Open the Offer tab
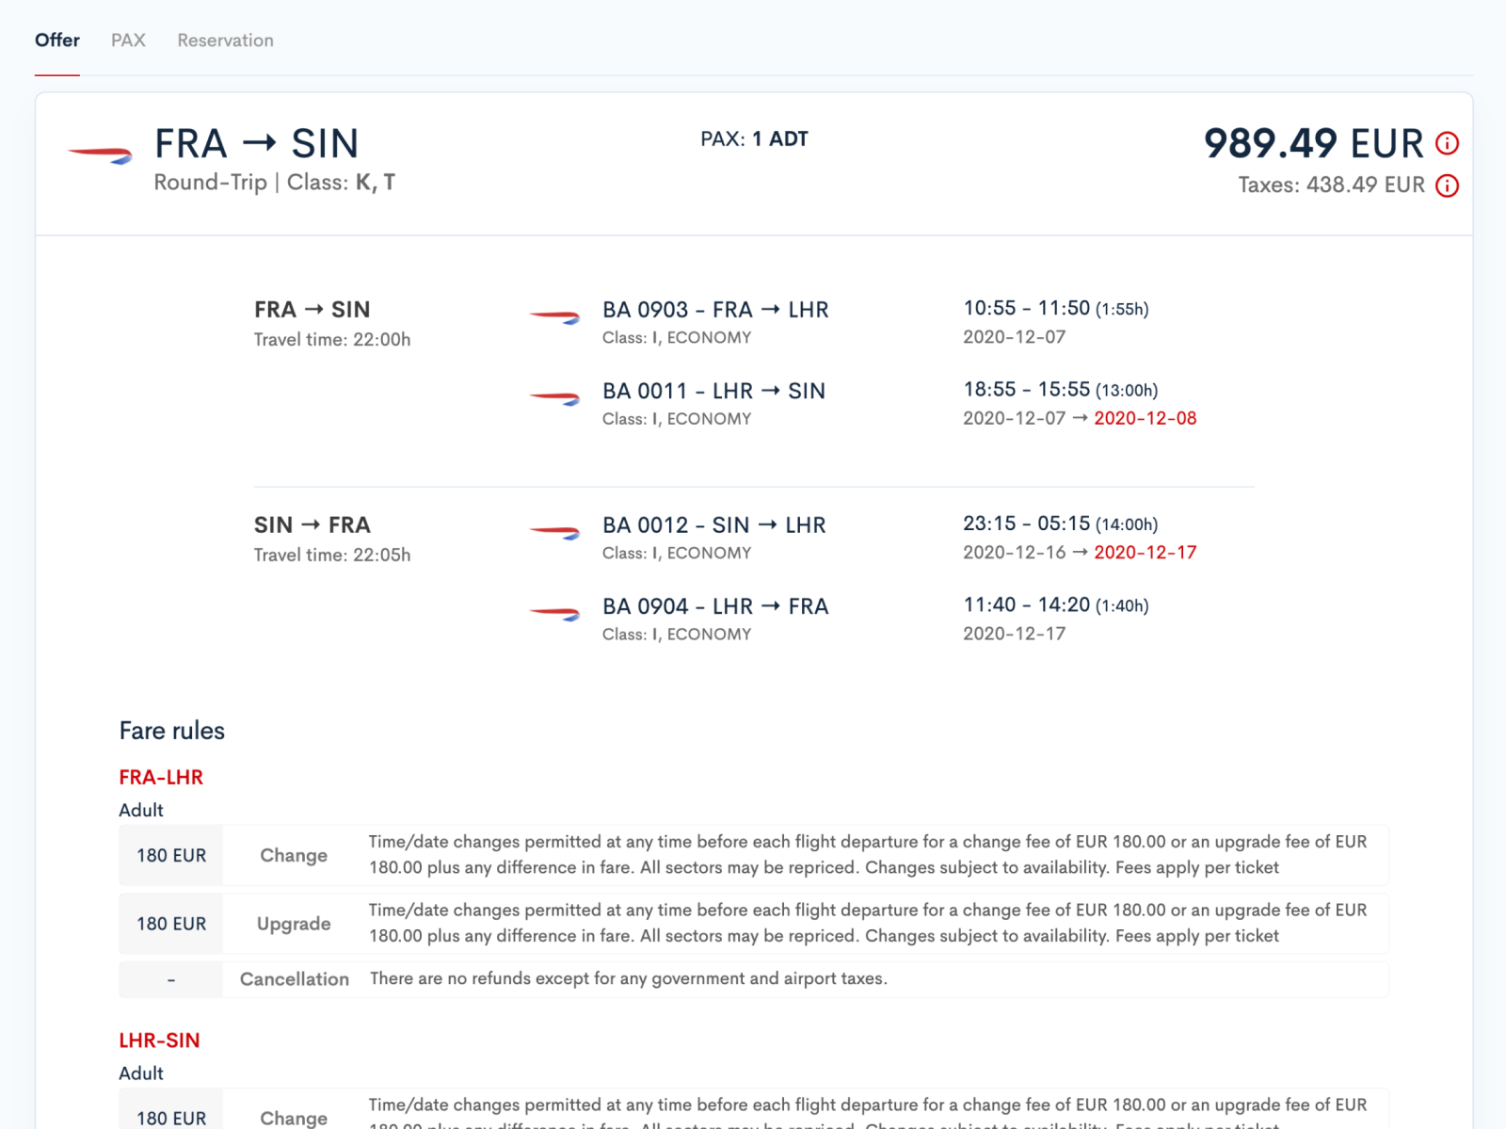This screenshot has width=1506, height=1129. pyautogui.click(x=57, y=40)
